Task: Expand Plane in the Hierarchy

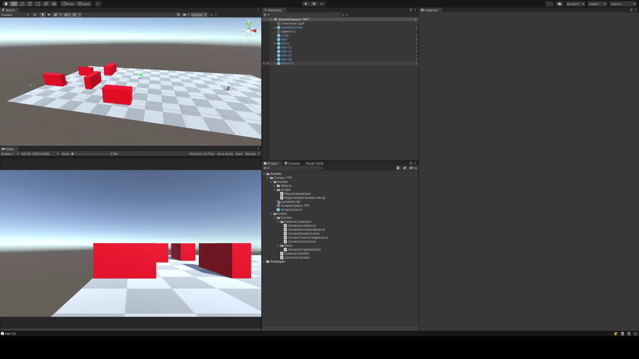Action: pyautogui.click(x=275, y=44)
